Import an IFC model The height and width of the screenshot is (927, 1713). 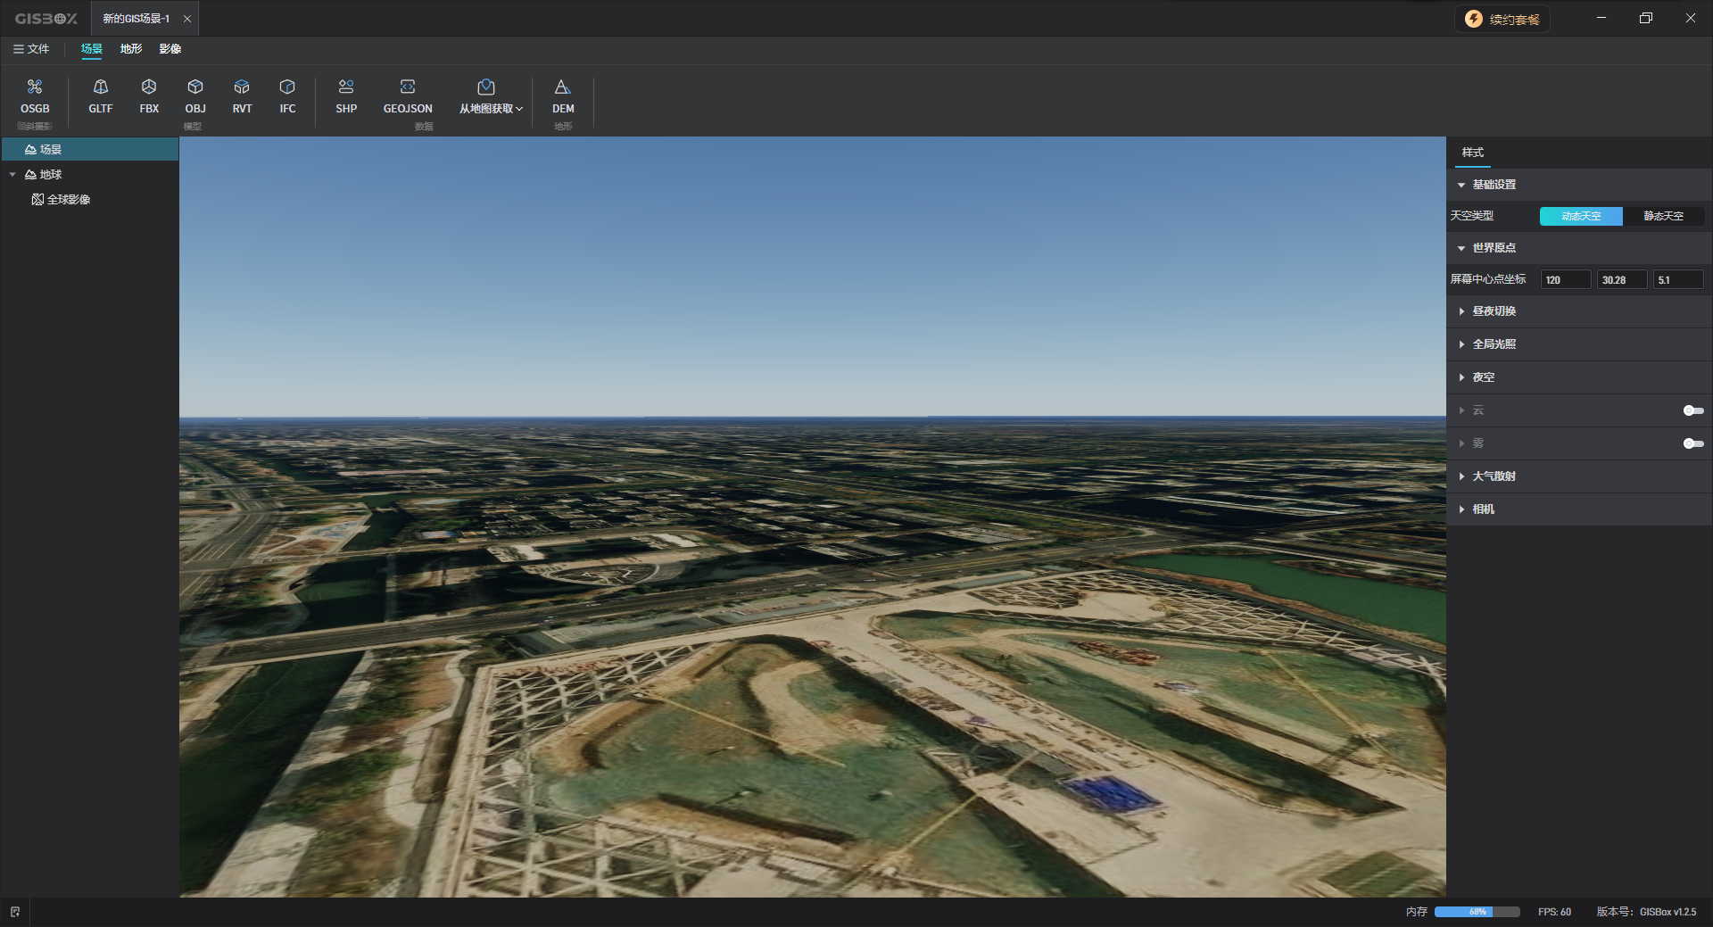click(x=287, y=96)
